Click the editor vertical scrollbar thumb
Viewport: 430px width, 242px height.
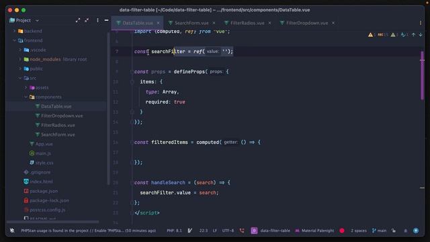point(422,75)
